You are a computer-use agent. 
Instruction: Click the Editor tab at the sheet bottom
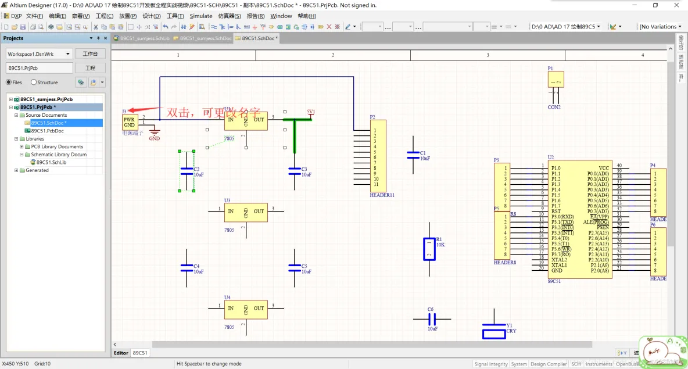(x=121, y=353)
